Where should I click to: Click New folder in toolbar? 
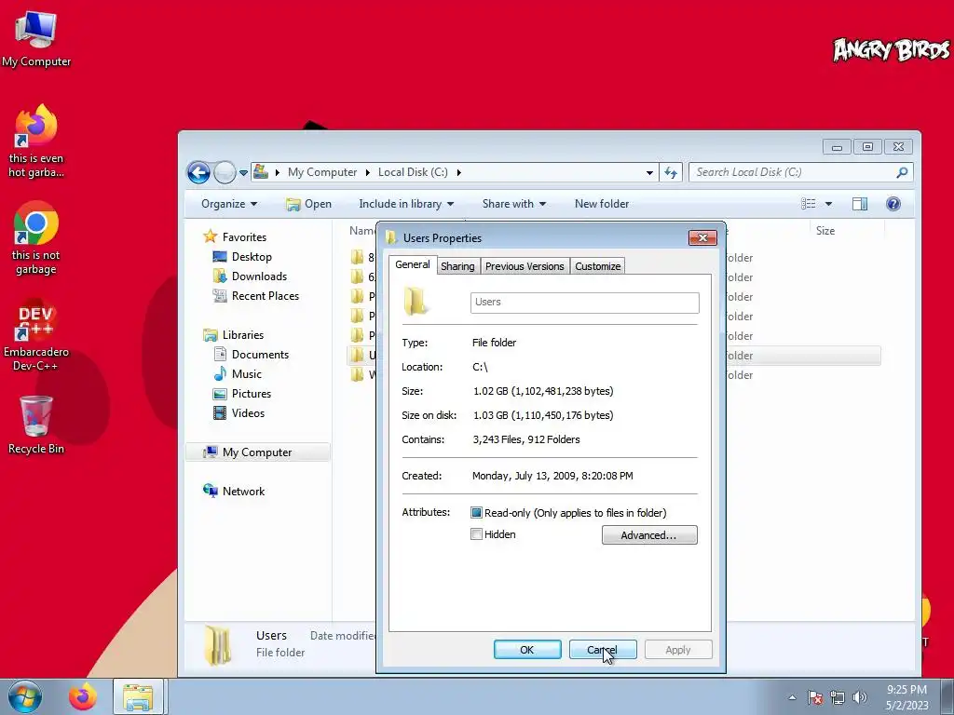[x=602, y=204]
